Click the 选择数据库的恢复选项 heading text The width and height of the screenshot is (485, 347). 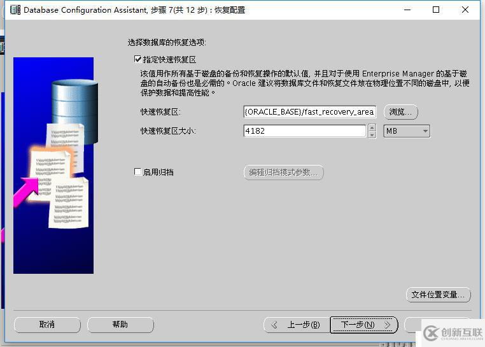(167, 43)
